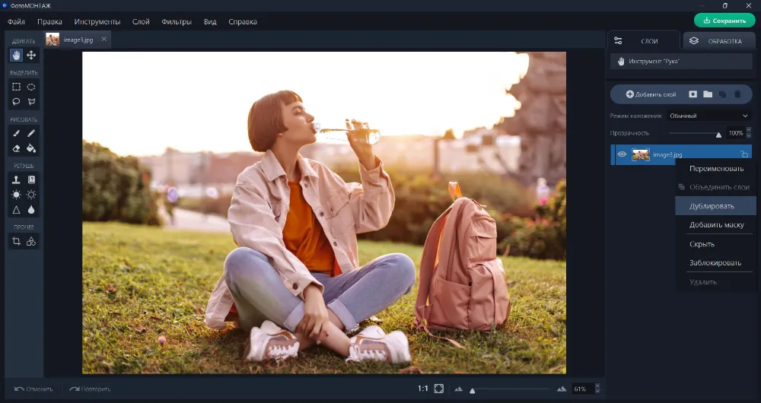Click the green "Сохранить" button
The height and width of the screenshot is (403, 761).
click(x=724, y=21)
